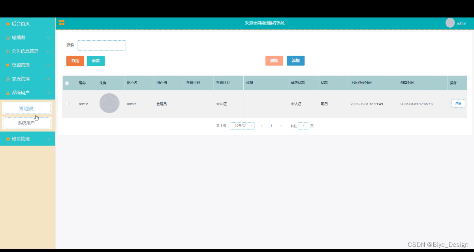Screen dimensions: 474x252
Task: Open the 资源管理 menu label
Action: coord(21,65)
